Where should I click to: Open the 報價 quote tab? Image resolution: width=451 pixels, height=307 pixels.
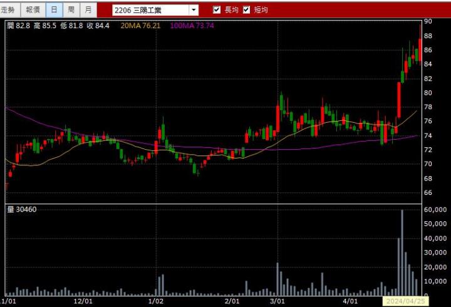pos(32,9)
